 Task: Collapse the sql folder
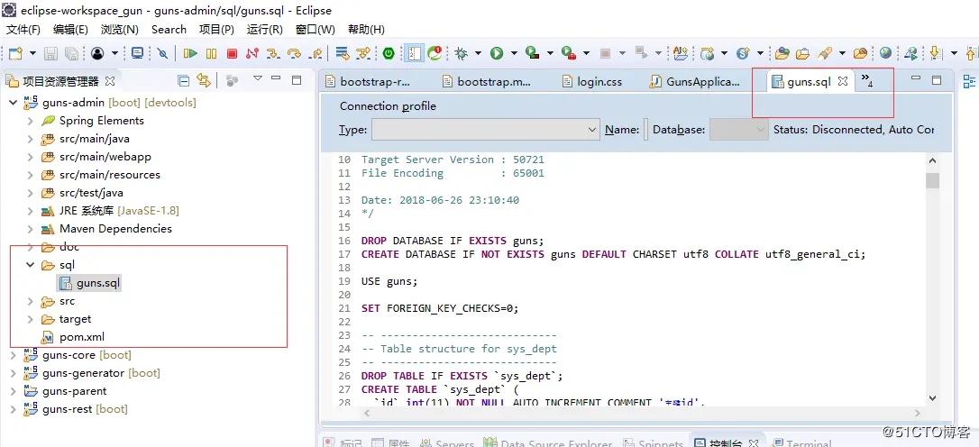pos(30,265)
